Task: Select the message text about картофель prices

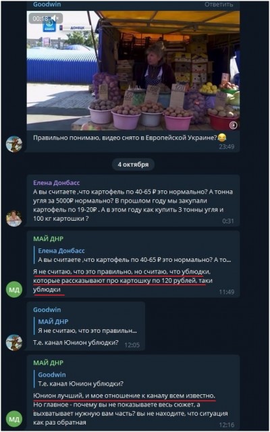Action: click(x=133, y=205)
